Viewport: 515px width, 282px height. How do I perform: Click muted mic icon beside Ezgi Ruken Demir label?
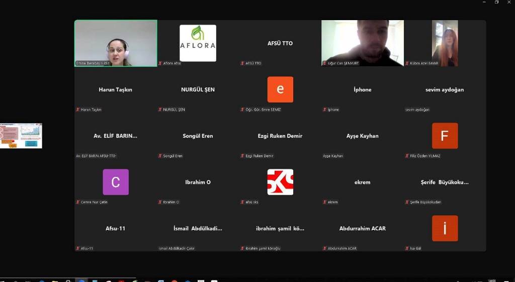pos(242,156)
